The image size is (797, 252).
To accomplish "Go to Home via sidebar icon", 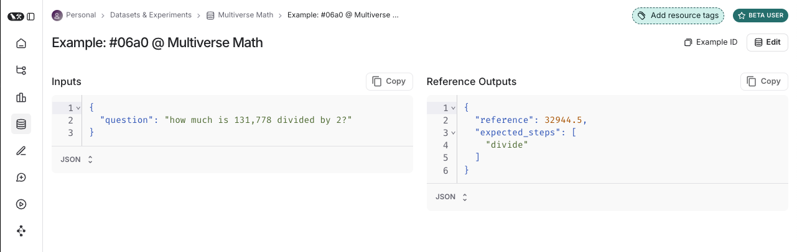I will (21, 43).
